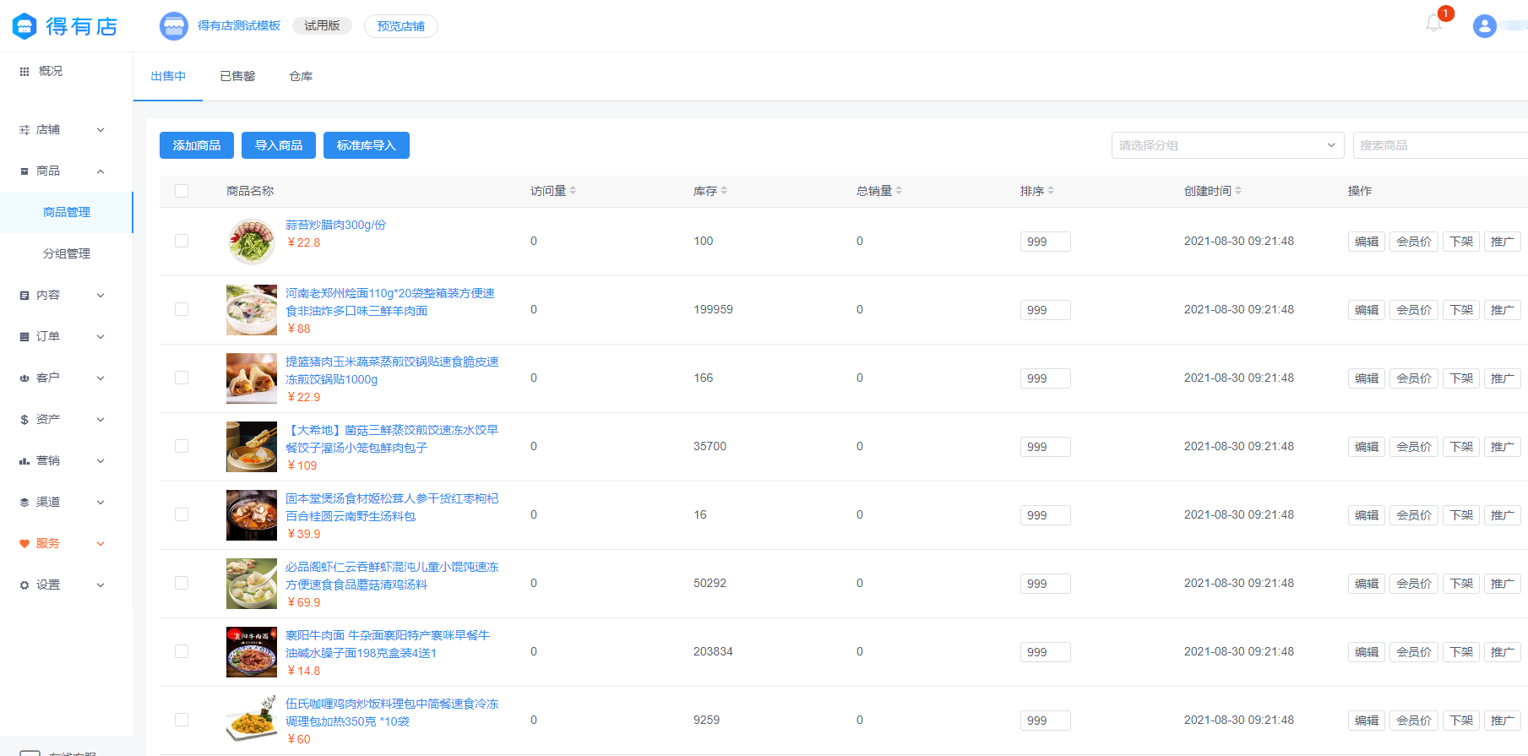Viewport: 1528px width, 756px height.
Task: Check the box for 伍氏咖喱鸡肉炒饭 row
Action: 182,720
